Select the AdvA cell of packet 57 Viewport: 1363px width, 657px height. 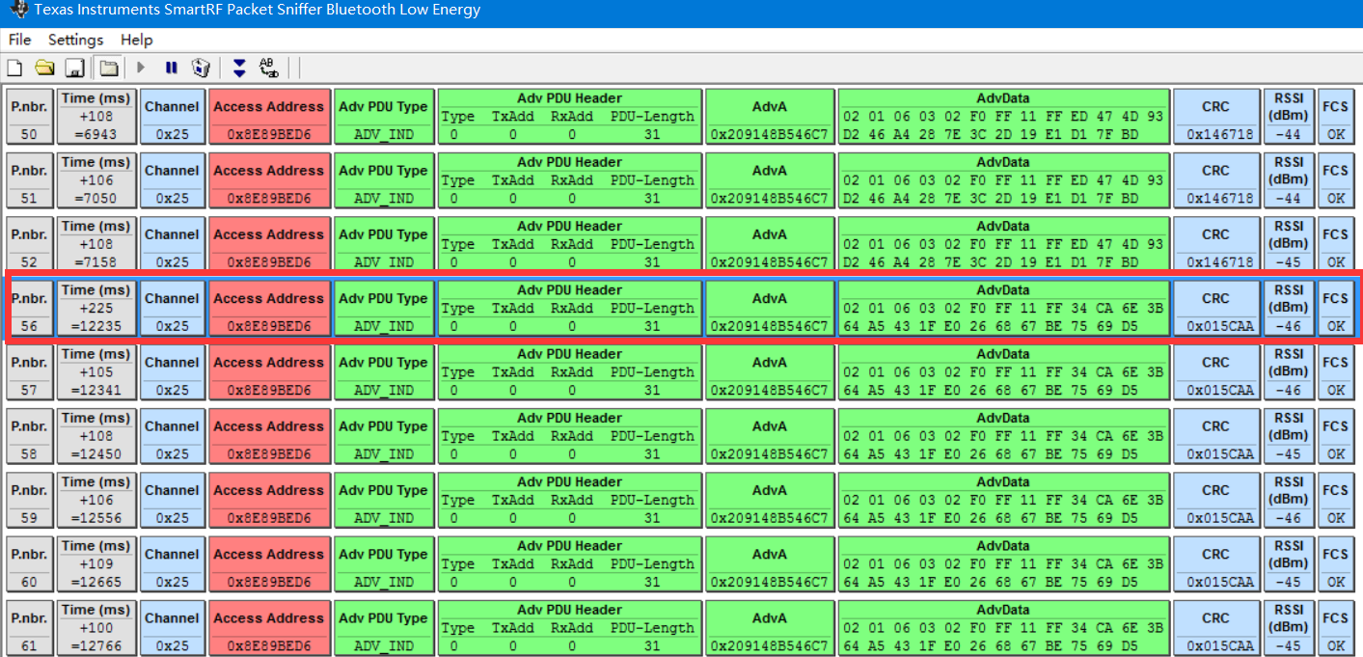coord(770,371)
